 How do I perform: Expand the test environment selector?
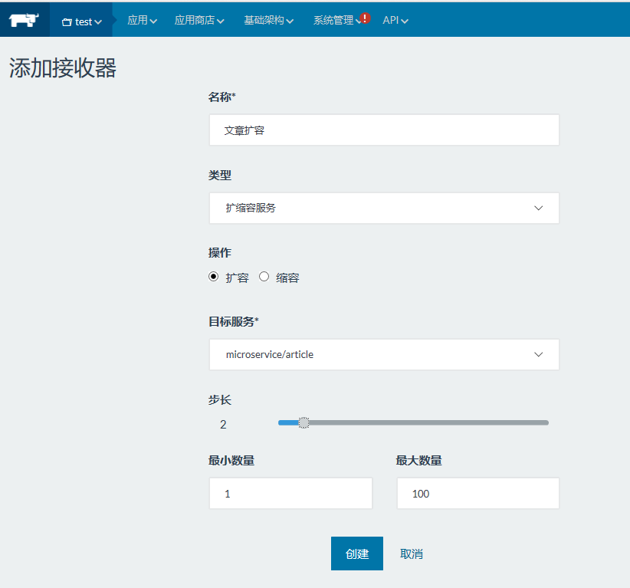(x=81, y=21)
